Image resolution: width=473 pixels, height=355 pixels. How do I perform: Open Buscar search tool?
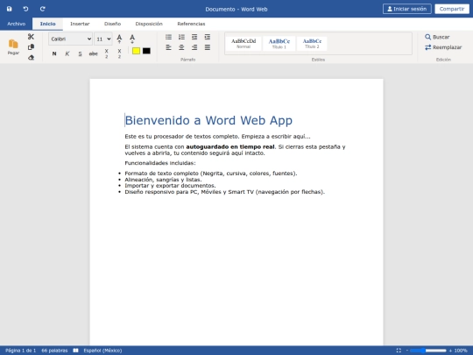[437, 37]
